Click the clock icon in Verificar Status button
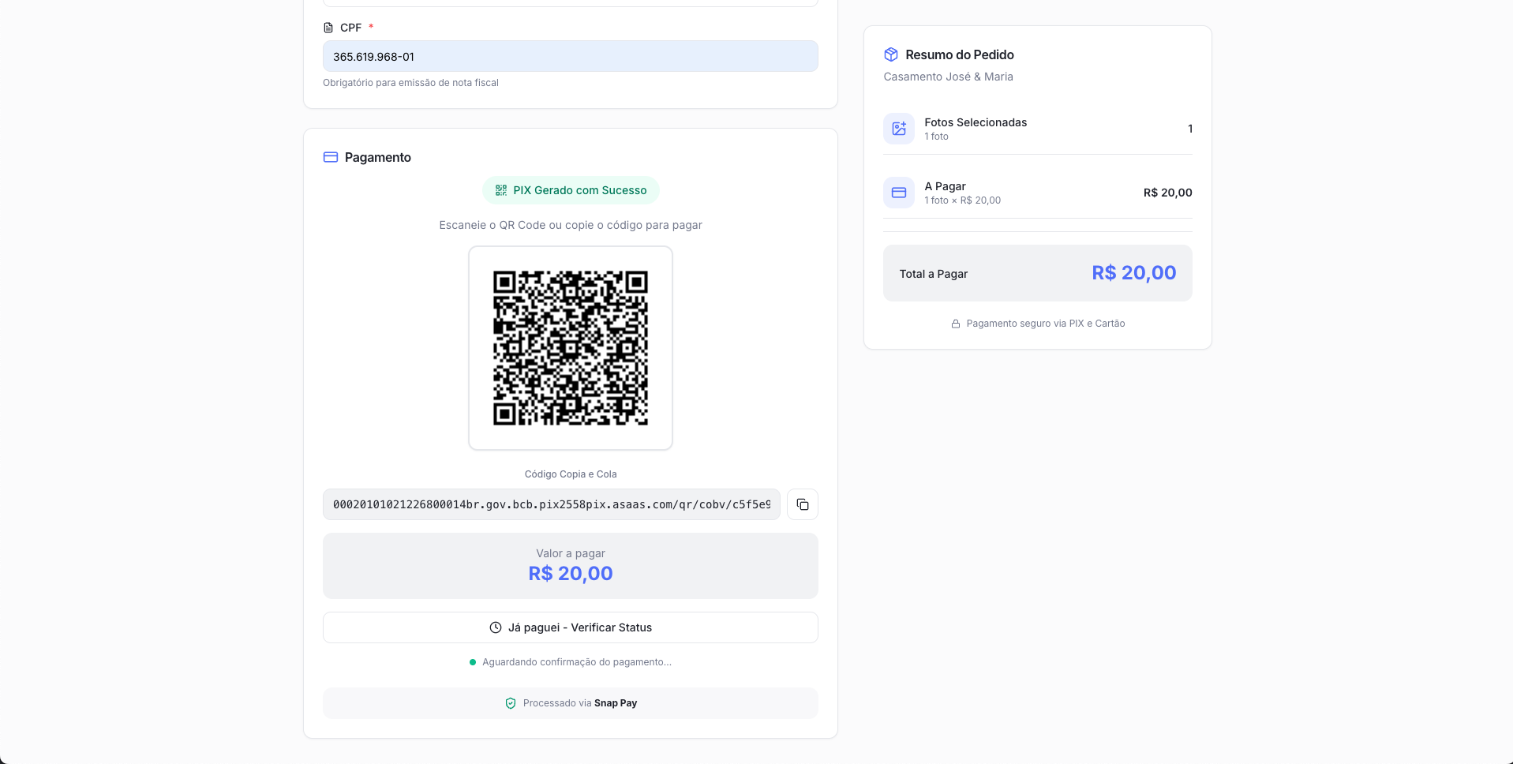 (x=496, y=627)
